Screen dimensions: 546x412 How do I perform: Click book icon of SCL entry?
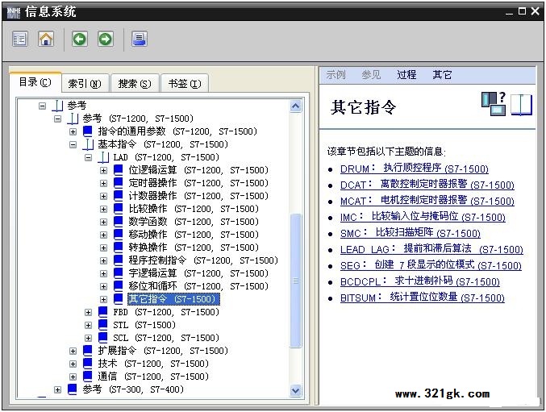(x=103, y=338)
